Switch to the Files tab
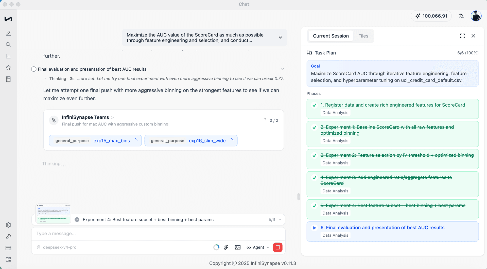 (x=363, y=36)
